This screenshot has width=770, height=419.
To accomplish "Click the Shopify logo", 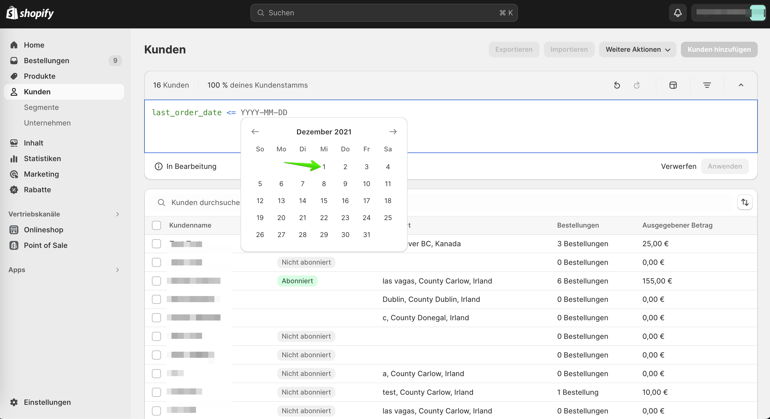I will pos(30,13).
